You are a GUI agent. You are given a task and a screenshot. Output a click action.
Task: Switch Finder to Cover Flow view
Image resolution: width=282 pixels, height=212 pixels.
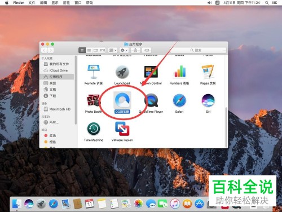click(103, 50)
